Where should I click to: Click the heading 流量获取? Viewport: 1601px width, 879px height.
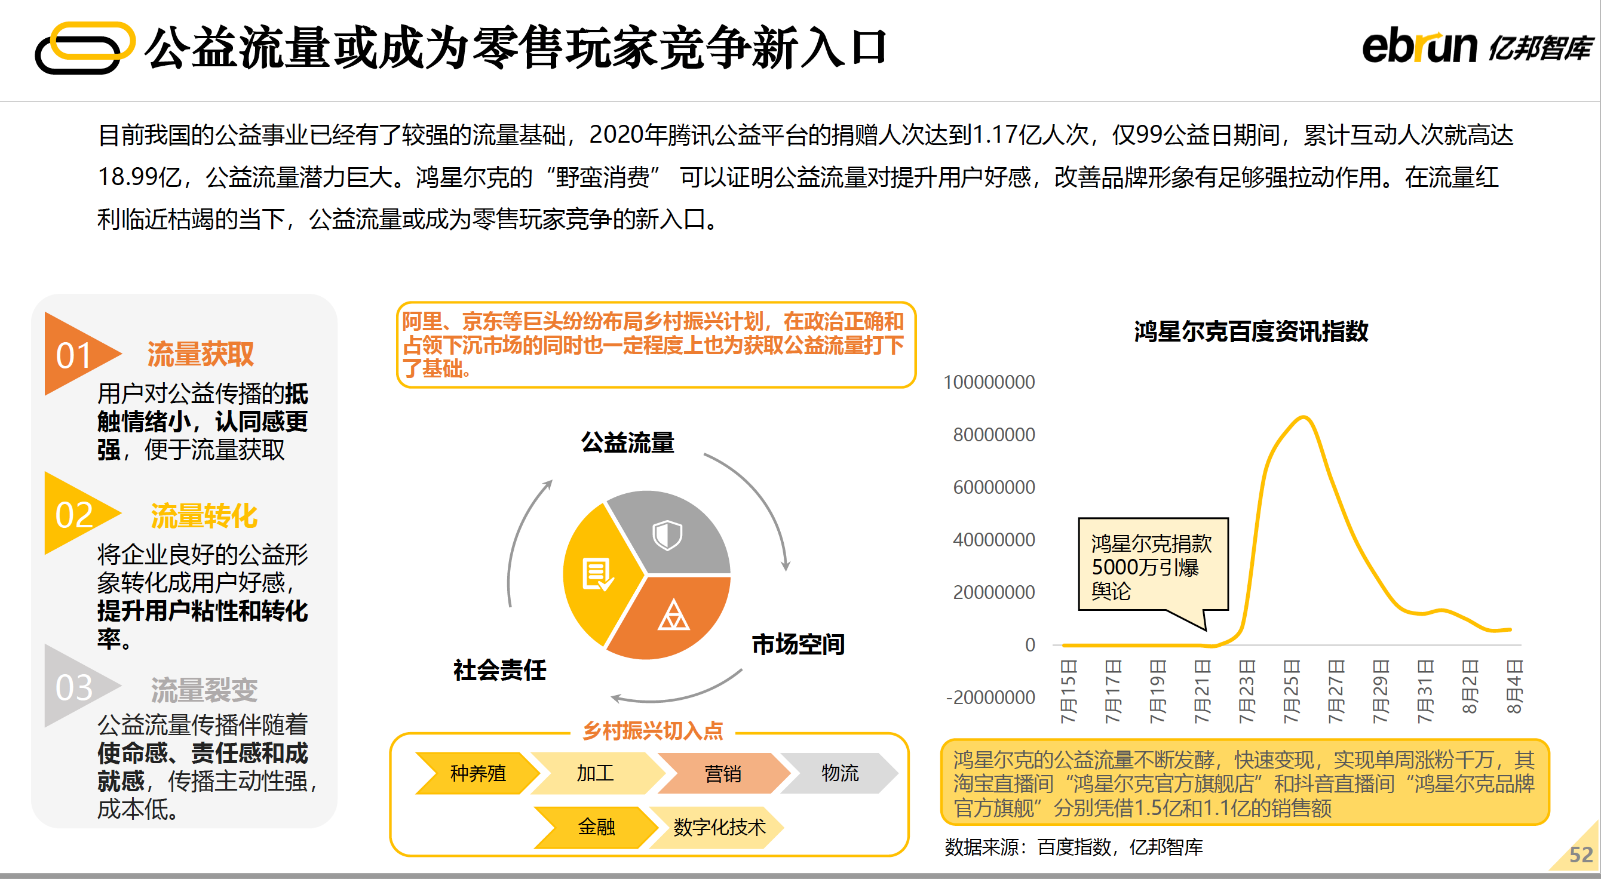click(x=200, y=354)
